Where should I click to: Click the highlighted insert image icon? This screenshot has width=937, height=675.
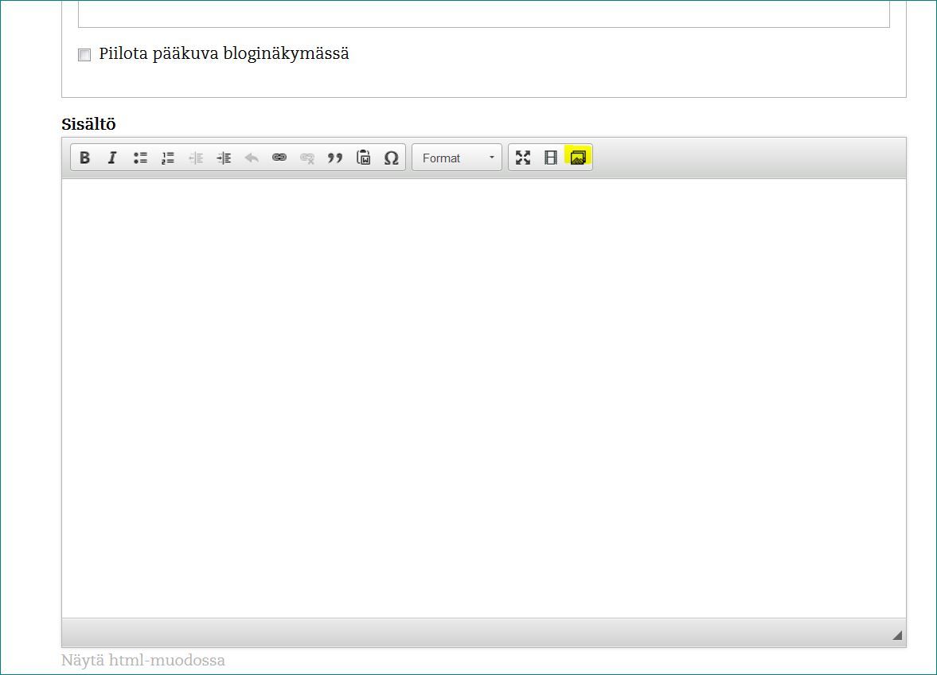click(x=578, y=158)
